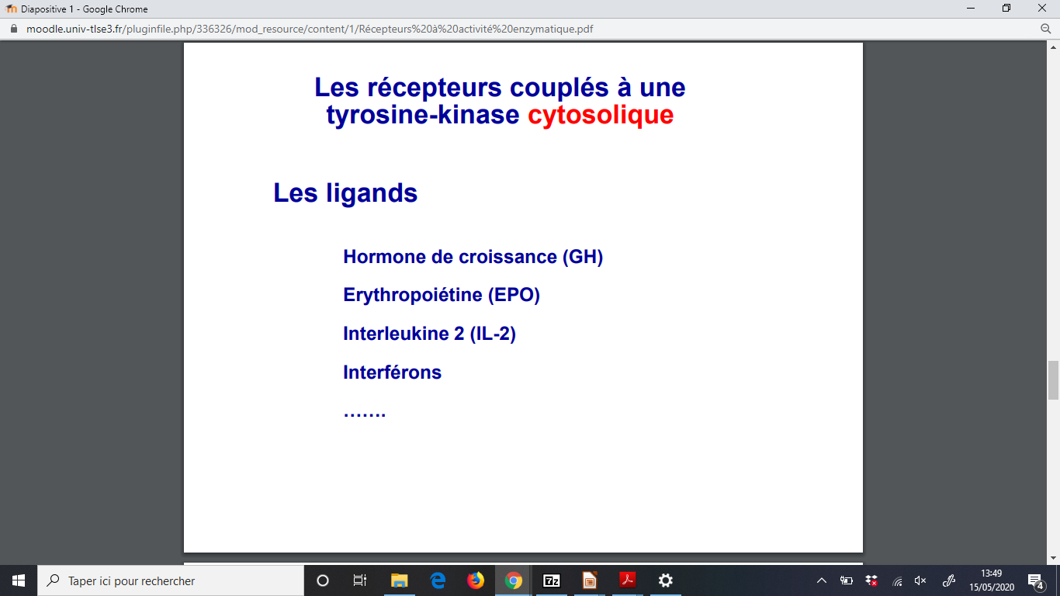
Task: Click the PDF vertical scrollbar thumb
Action: click(1053, 380)
